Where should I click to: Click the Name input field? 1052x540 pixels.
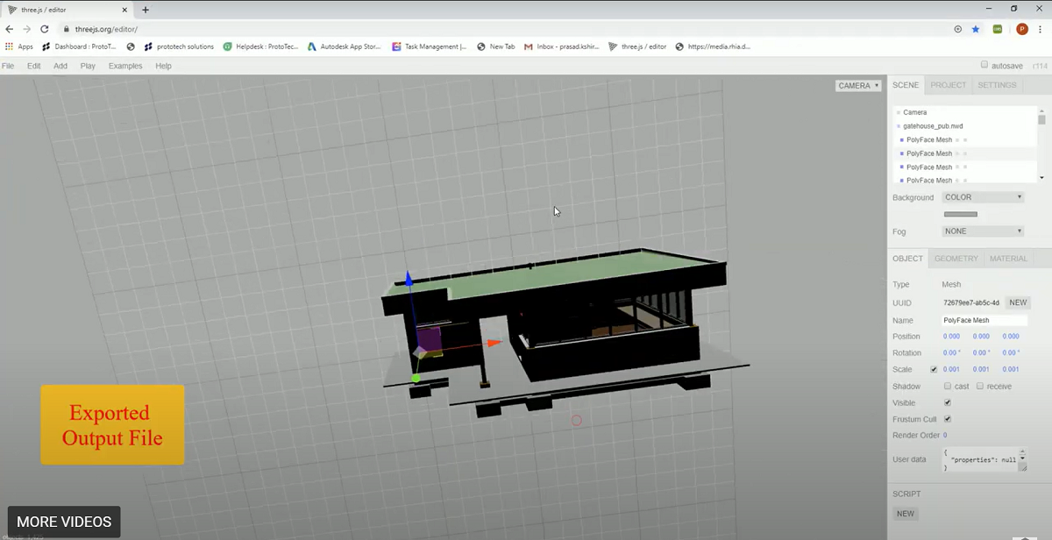(x=984, y=321)
